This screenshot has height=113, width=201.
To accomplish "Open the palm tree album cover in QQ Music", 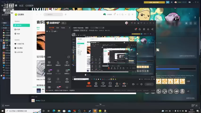I will point(41,41).
